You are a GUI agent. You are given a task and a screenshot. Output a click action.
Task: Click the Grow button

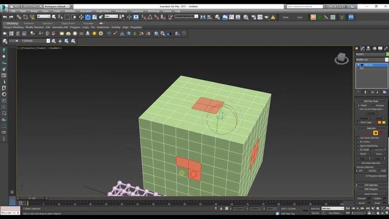coord(379,154)
